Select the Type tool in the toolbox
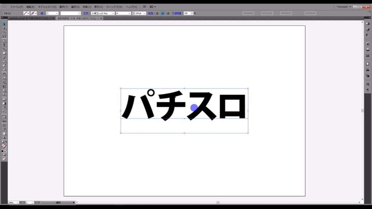Image resolution: width=372 pixels, height=209 pixels. click(x=4, y=45)
